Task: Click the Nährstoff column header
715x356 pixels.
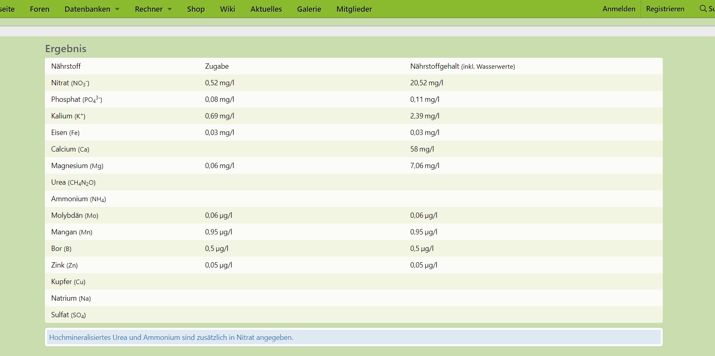Action: [66, 66]
